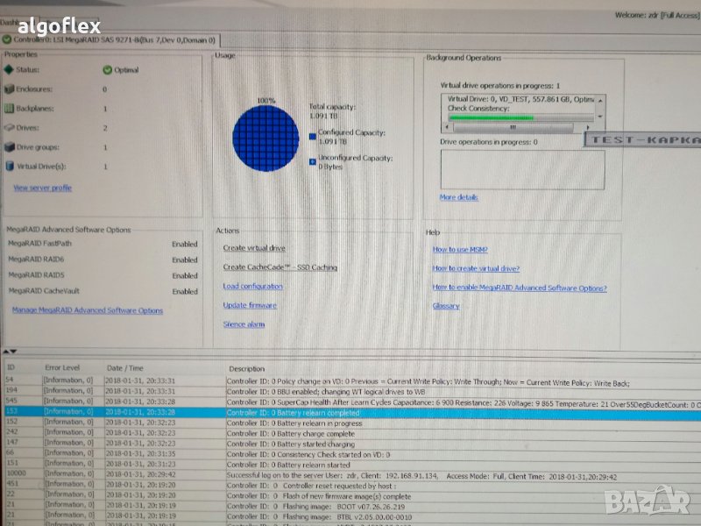The height and width of the screenshot is (526, 701).
Task: Click the Backplanes icon
Action: [9, 109]
